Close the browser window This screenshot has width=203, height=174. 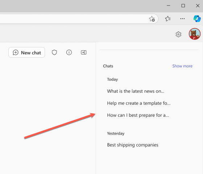click(x=198, y=5)
